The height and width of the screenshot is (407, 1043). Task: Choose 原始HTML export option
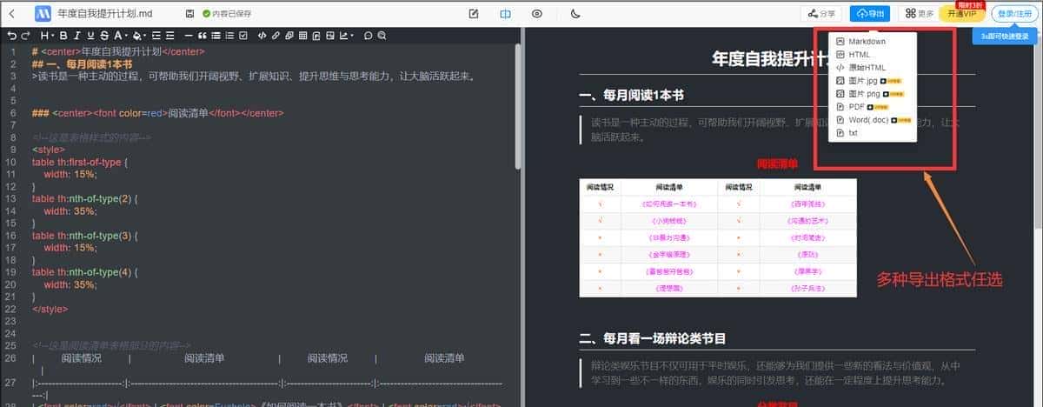tap(860, 68)
